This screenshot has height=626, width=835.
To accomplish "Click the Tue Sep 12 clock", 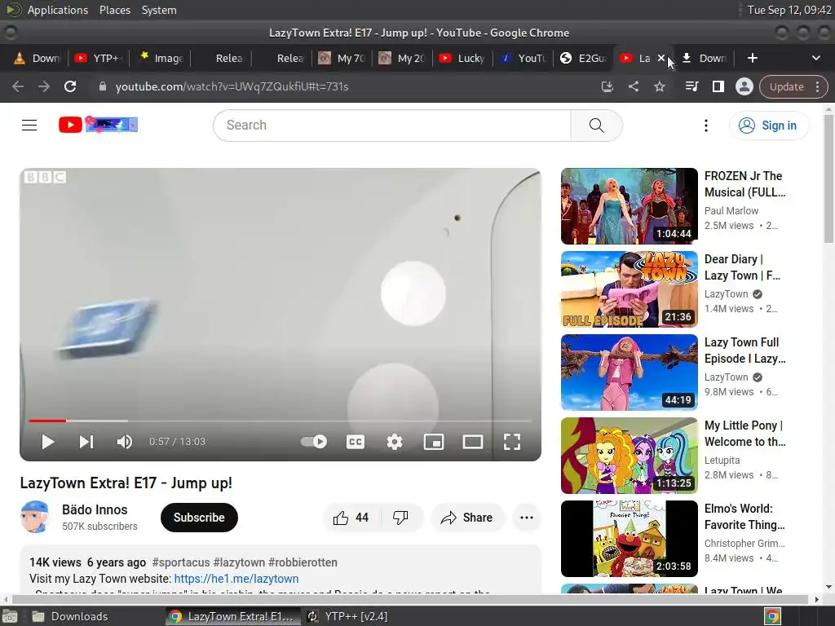I will 789,10.
